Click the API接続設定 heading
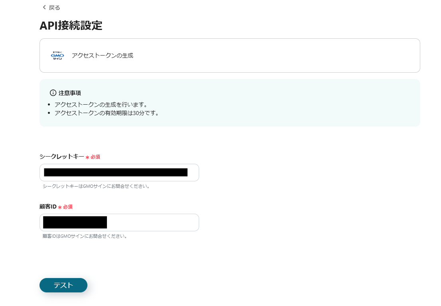 pos(71,25)
